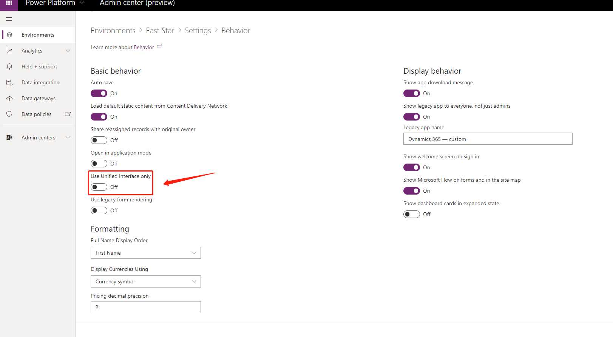Click the Analytics chart icon
The height and width of the screenshot is (337, 613).
9,51
